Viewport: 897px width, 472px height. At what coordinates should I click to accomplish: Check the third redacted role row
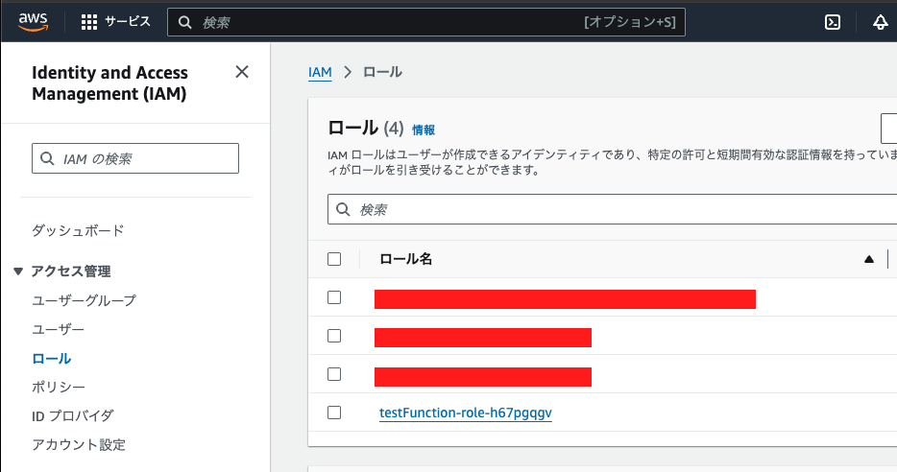click(x=334, y=374)
